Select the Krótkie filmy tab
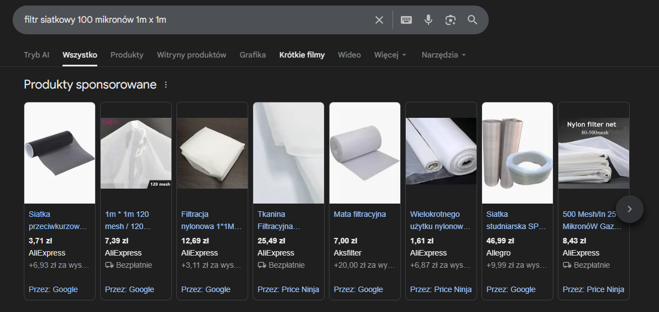Viewport: 659px width, 312px height. tap(302, 55)
